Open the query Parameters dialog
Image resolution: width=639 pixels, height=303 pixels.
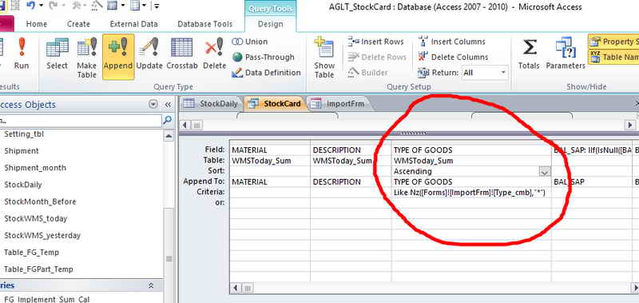(566, 54)
